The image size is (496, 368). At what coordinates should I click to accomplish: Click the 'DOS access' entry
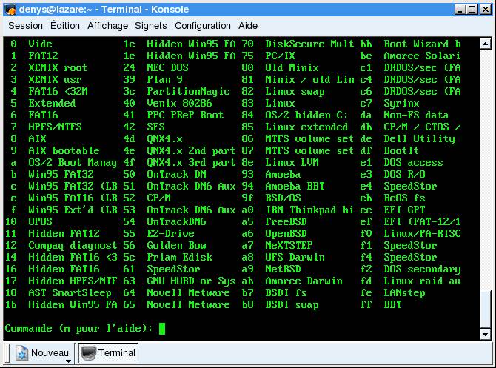(x=413, y=162)
